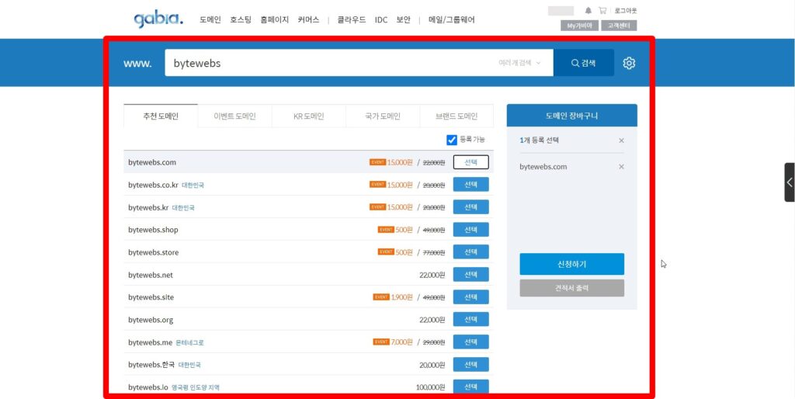
Task: Select bytewebs.한국 domain
Action: pyautogui.click(x=471, y=365)
